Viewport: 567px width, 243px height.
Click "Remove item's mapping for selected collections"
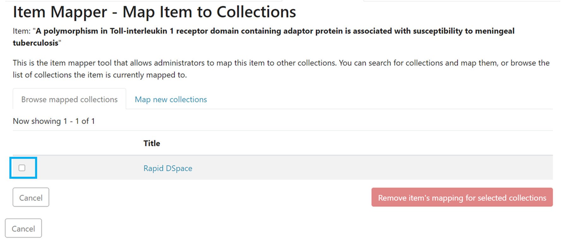[462, 198]
